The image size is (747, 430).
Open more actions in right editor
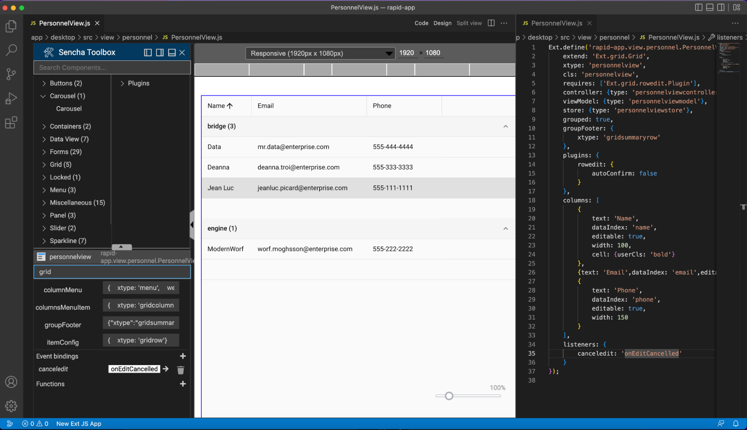[735, 23]
